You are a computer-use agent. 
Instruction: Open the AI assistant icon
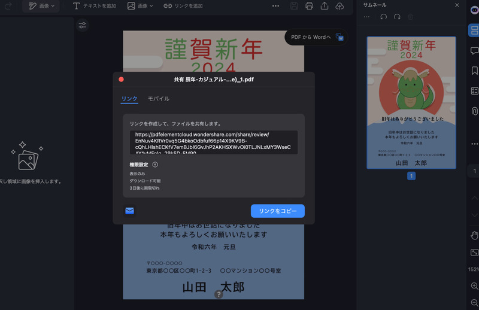click(x=474, y=10)
